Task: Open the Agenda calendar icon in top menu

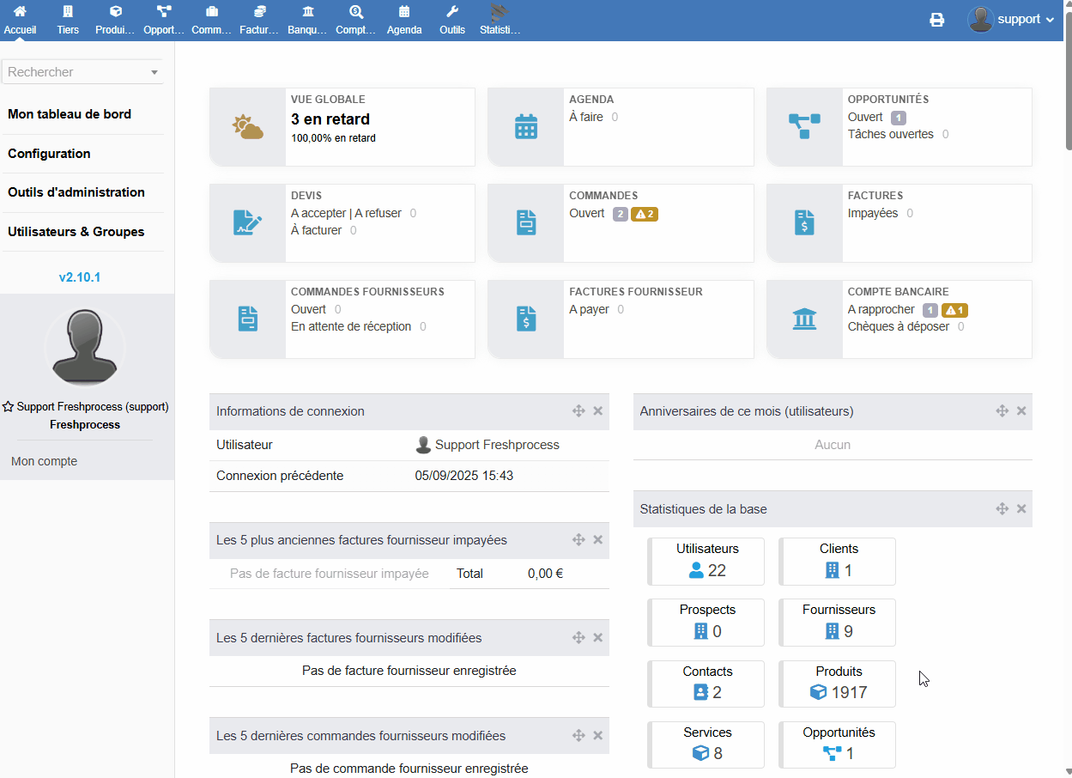Action: [x=404, y=13]
